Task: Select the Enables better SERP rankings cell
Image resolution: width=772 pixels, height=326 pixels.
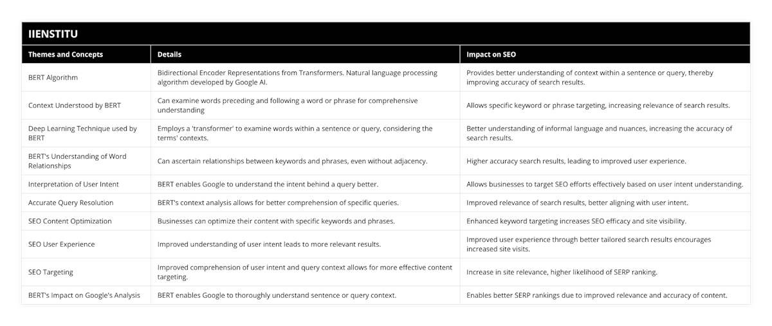Action: (x=596, y=295)
